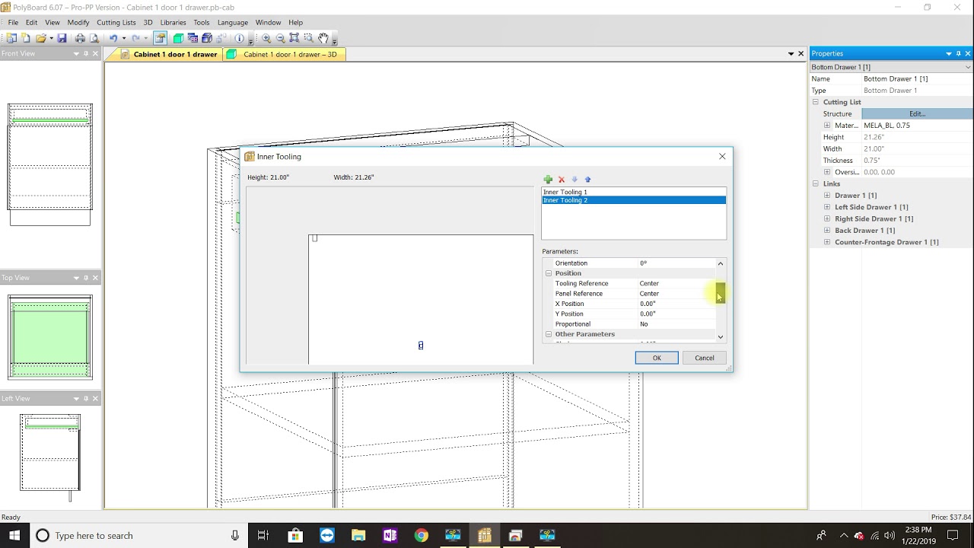Expand the Oversize row in Properties
Image resolution: width=974 pixels, height=548 pixels.
[x=827, y=172]
